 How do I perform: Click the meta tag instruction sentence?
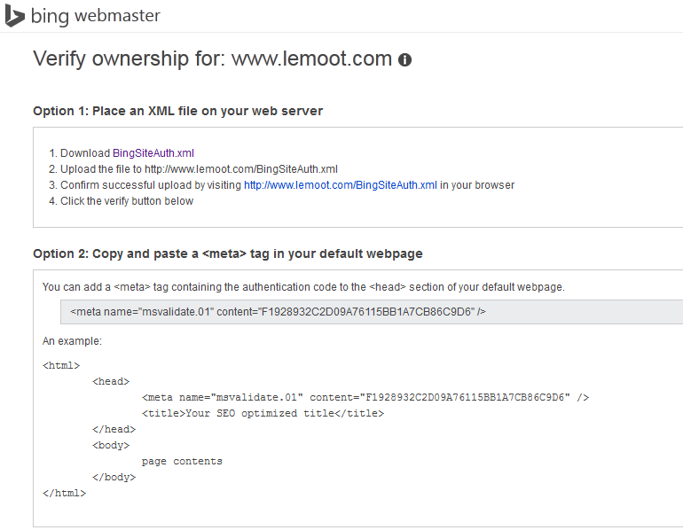coord(303,287)
